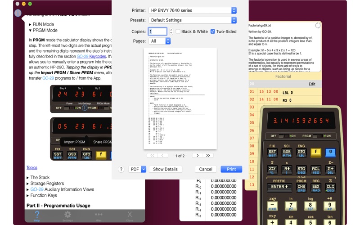Select the Close tab with X icon
Screen dimensions: 360x225
click(130, 216)
